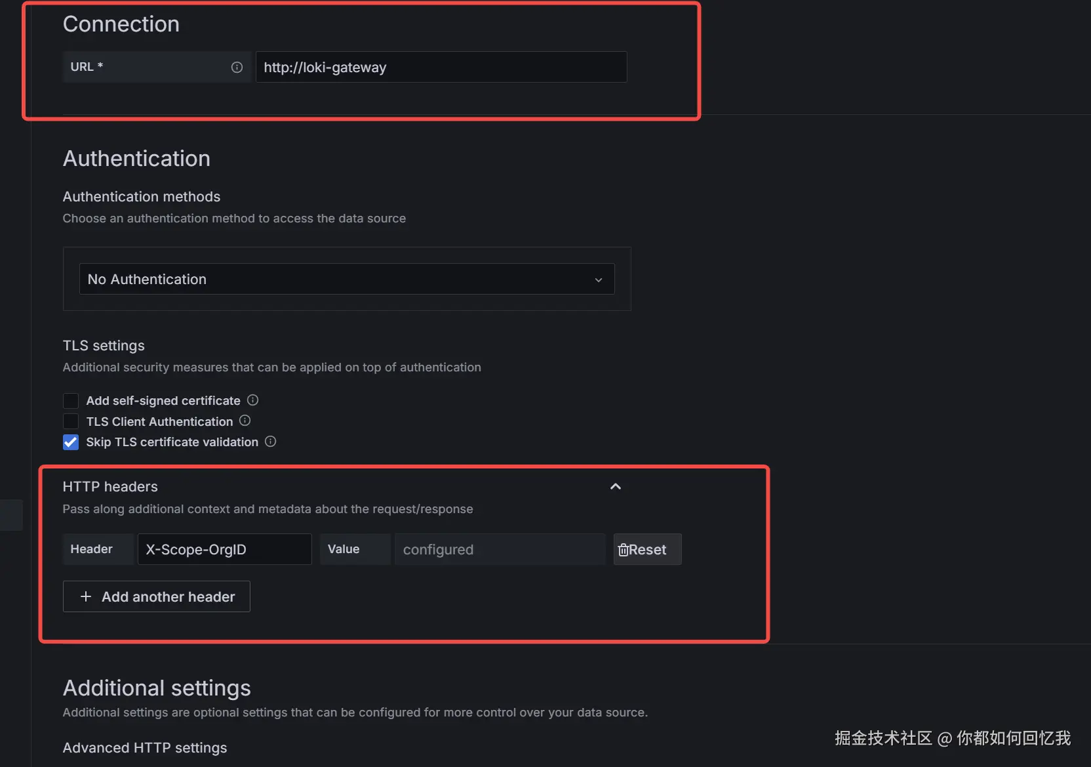Edit the X-Scope-OrgID header name field

pos(224,550)
